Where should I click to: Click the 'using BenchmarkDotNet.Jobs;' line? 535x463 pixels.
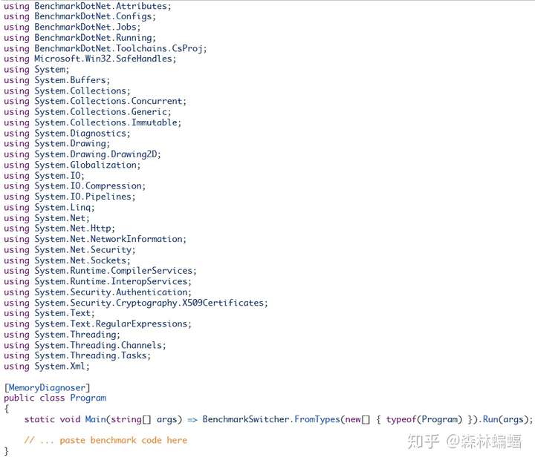click(x=72, y=27)
